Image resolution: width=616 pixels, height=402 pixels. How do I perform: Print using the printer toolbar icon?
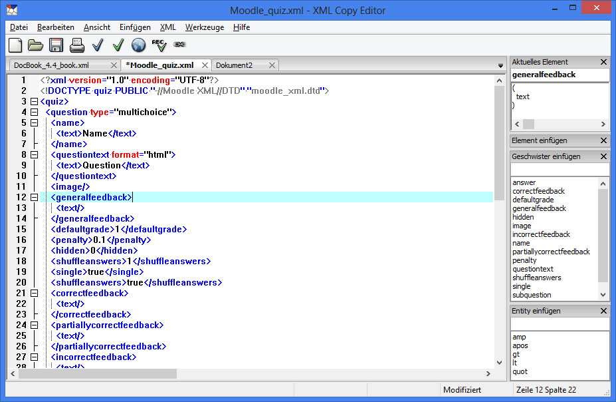pos(77,45)
